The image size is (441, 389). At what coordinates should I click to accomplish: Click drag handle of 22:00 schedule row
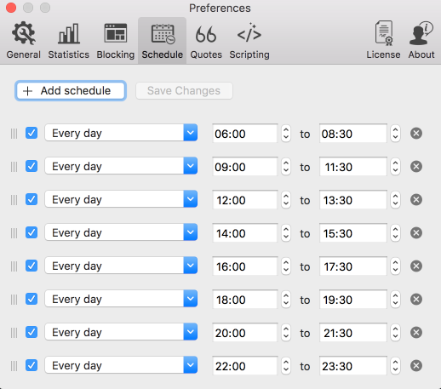pos(14,366)
